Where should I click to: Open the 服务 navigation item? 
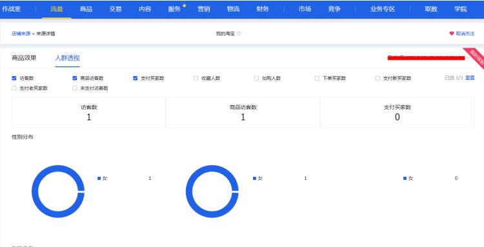pyautogui.click(x=174, y=9)
